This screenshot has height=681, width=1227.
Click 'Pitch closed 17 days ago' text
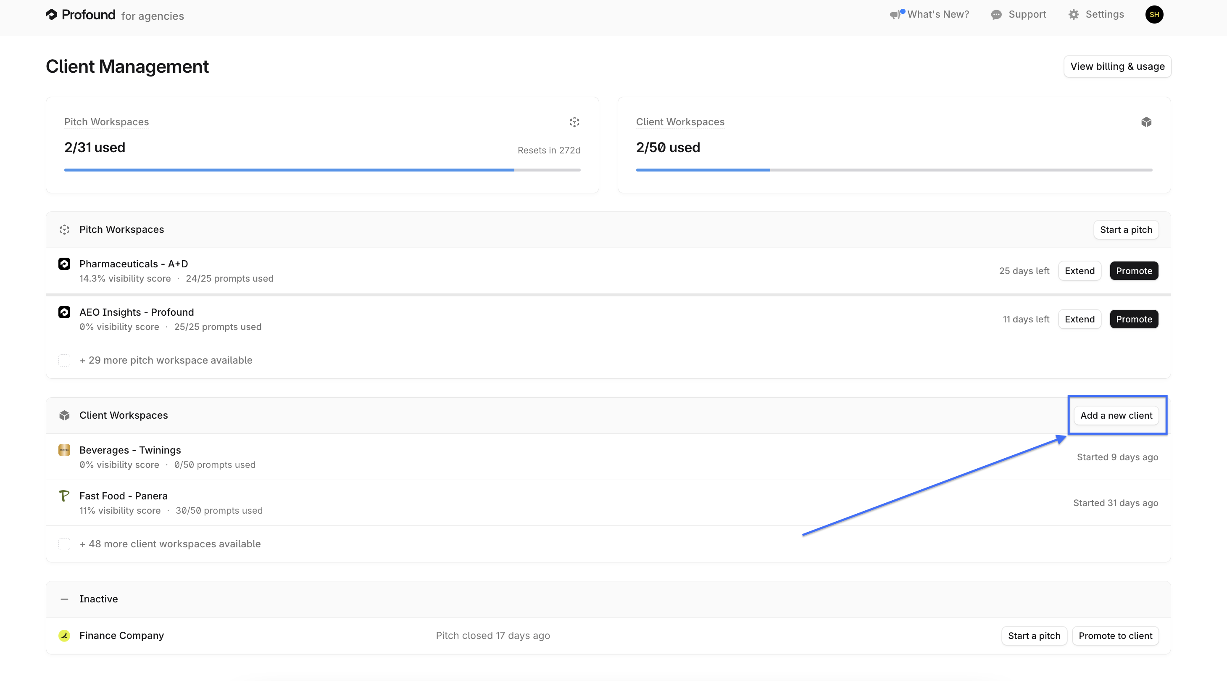(x=493, y=636)
